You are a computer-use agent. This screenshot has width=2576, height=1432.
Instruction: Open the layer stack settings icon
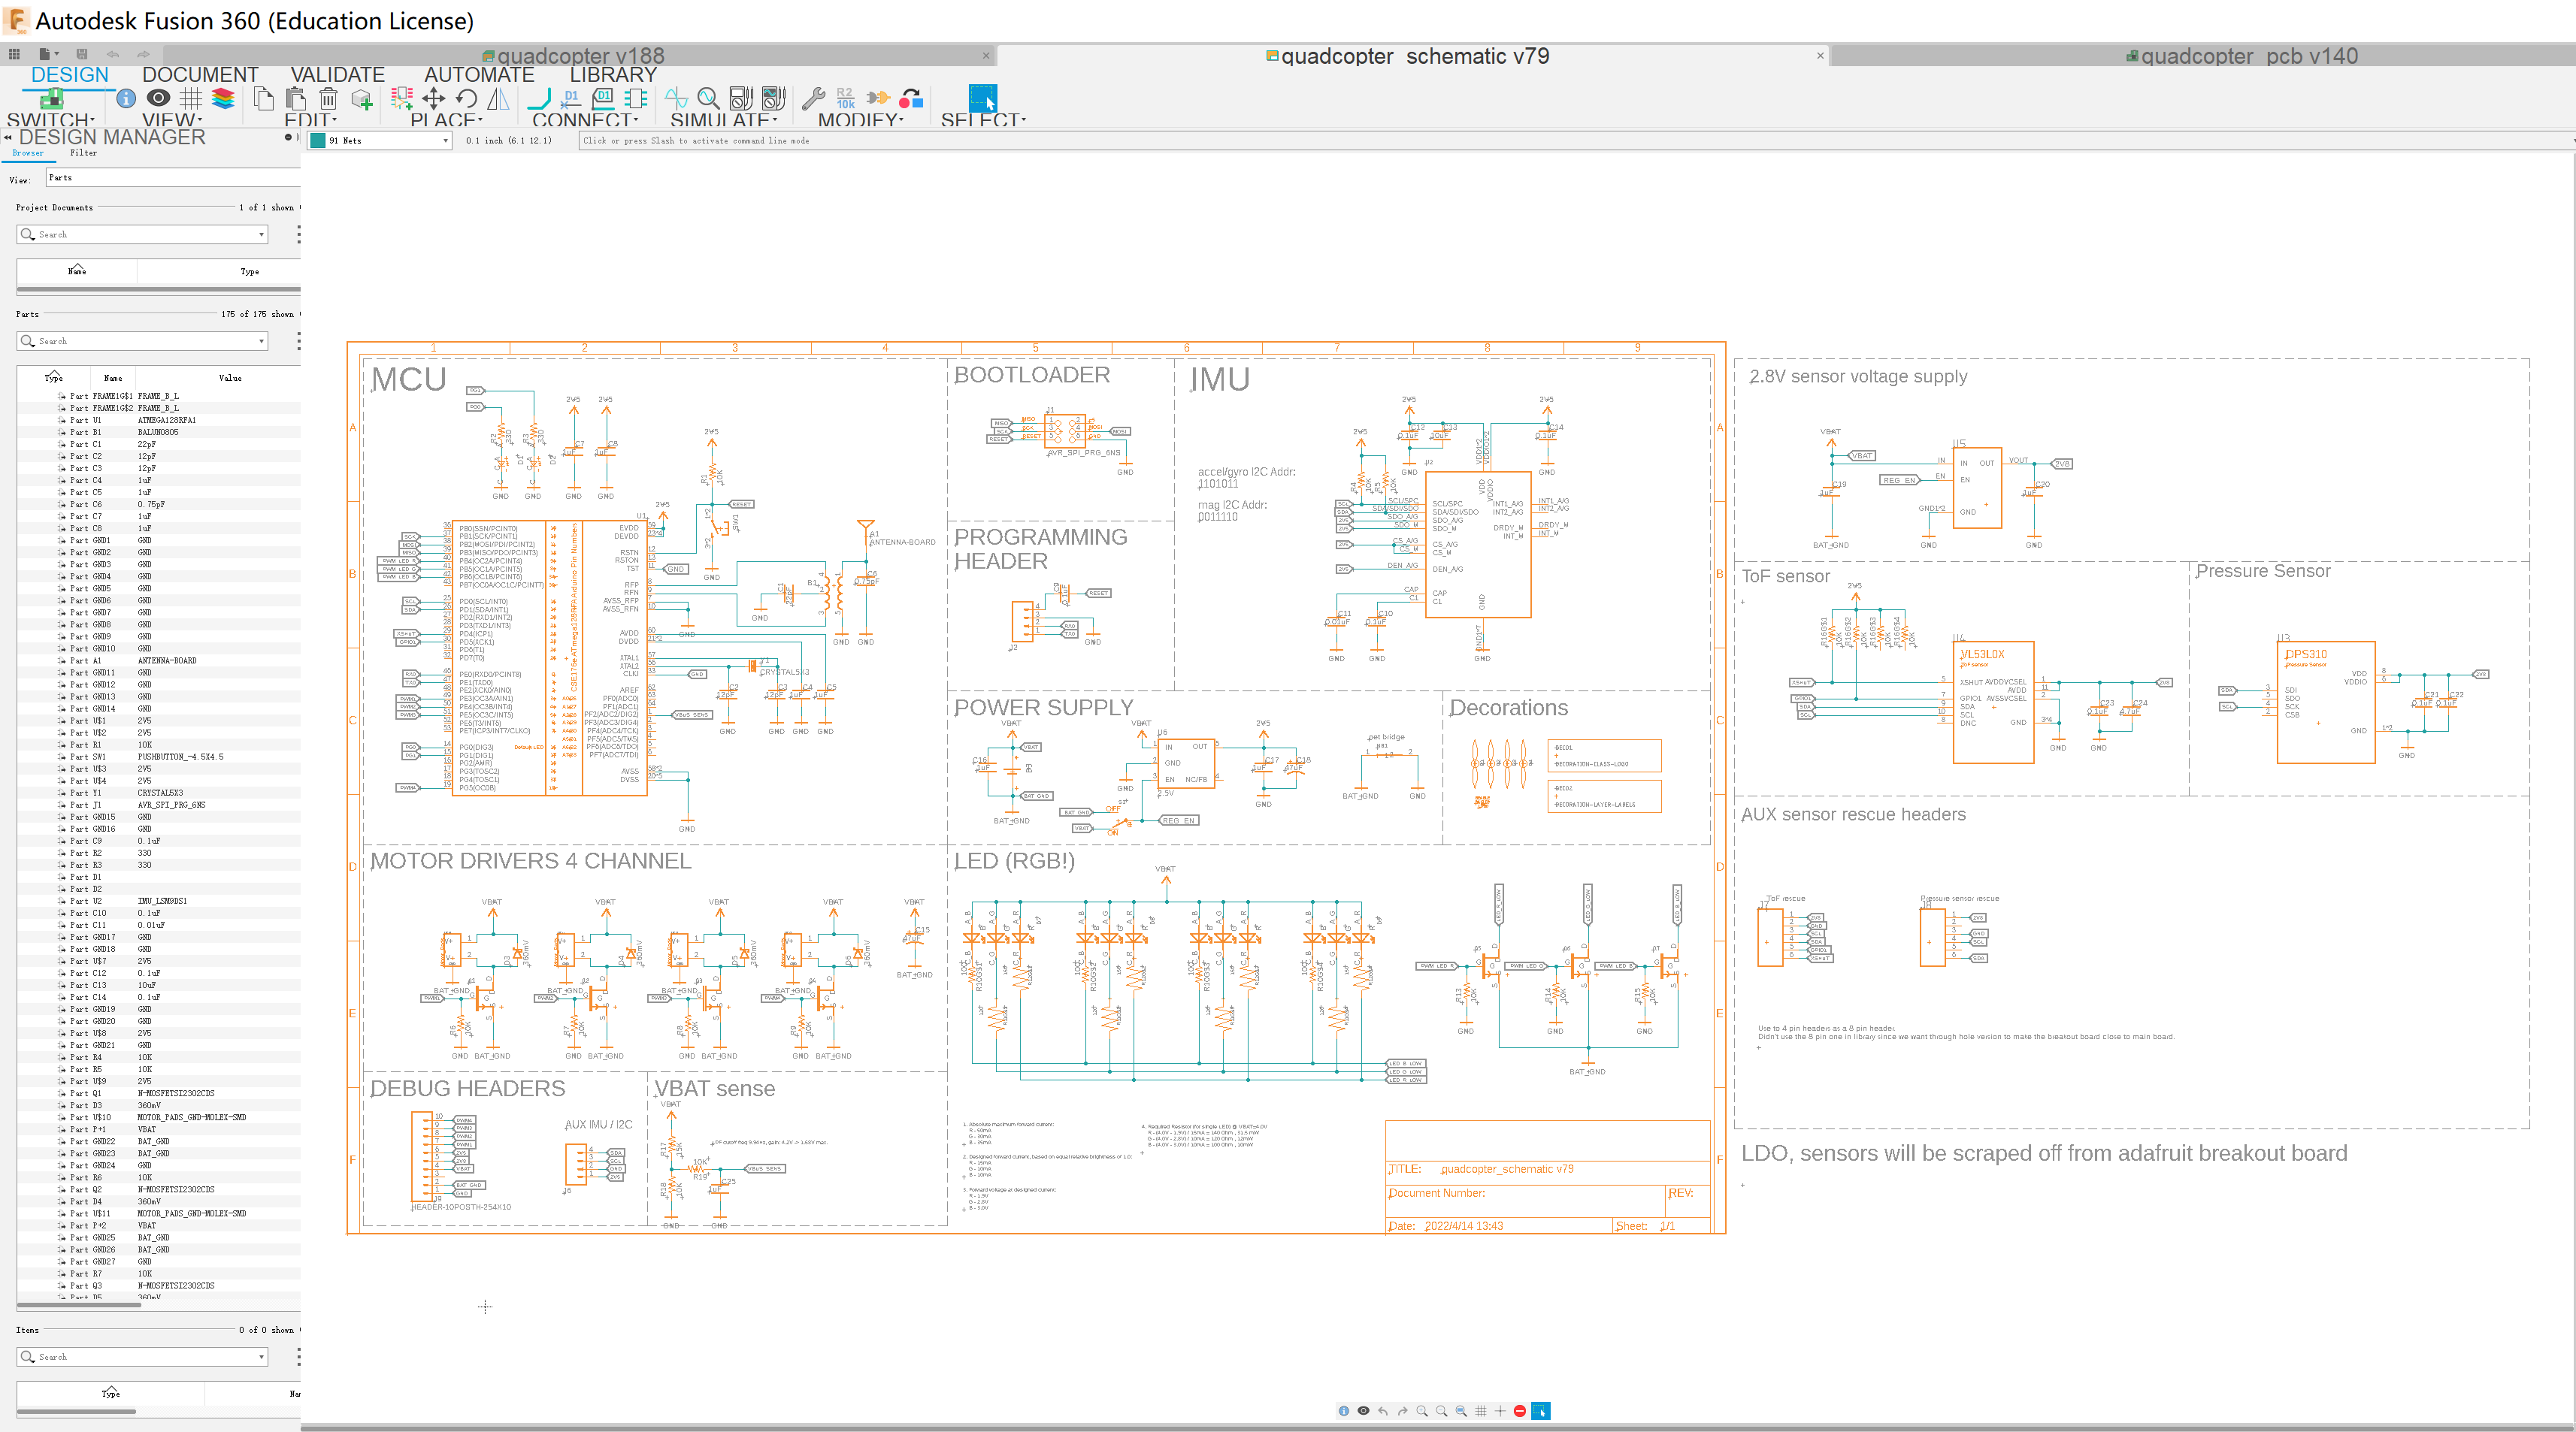[x=223, y=98]
